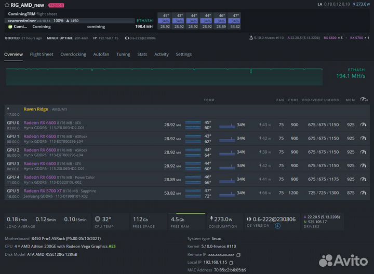Click the RIG_AMD_new rig title
374x274 pixels.
[x=26, y=5]
